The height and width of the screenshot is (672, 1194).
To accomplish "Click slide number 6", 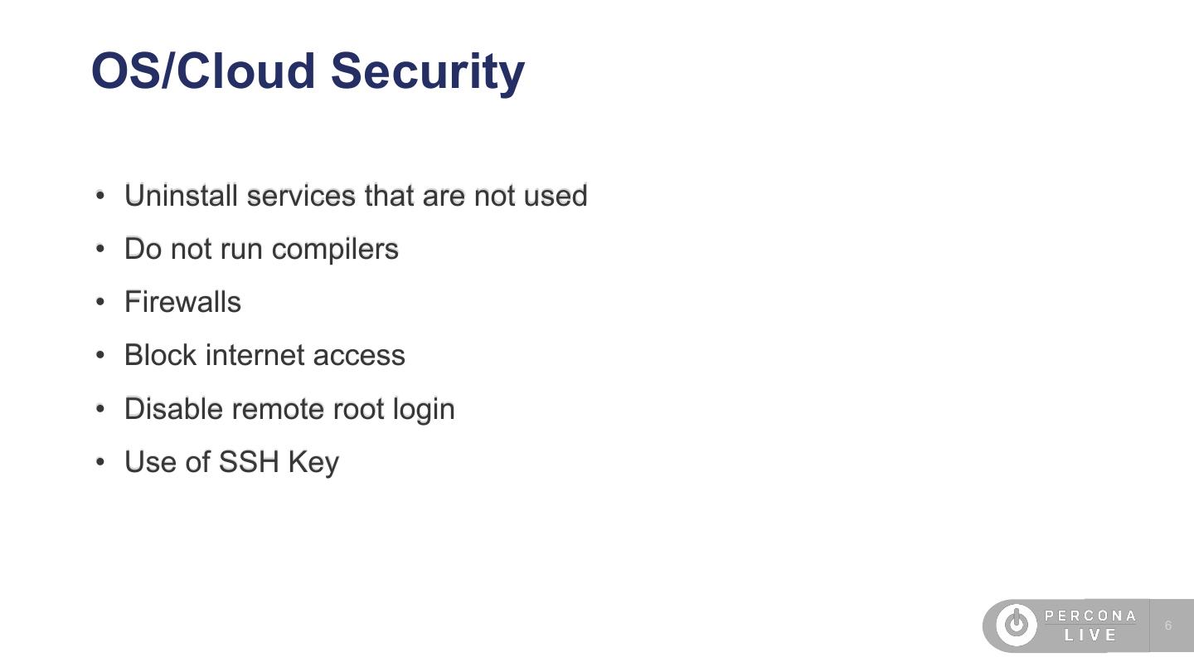I will pyautogui.click(x=1168, y=626).
